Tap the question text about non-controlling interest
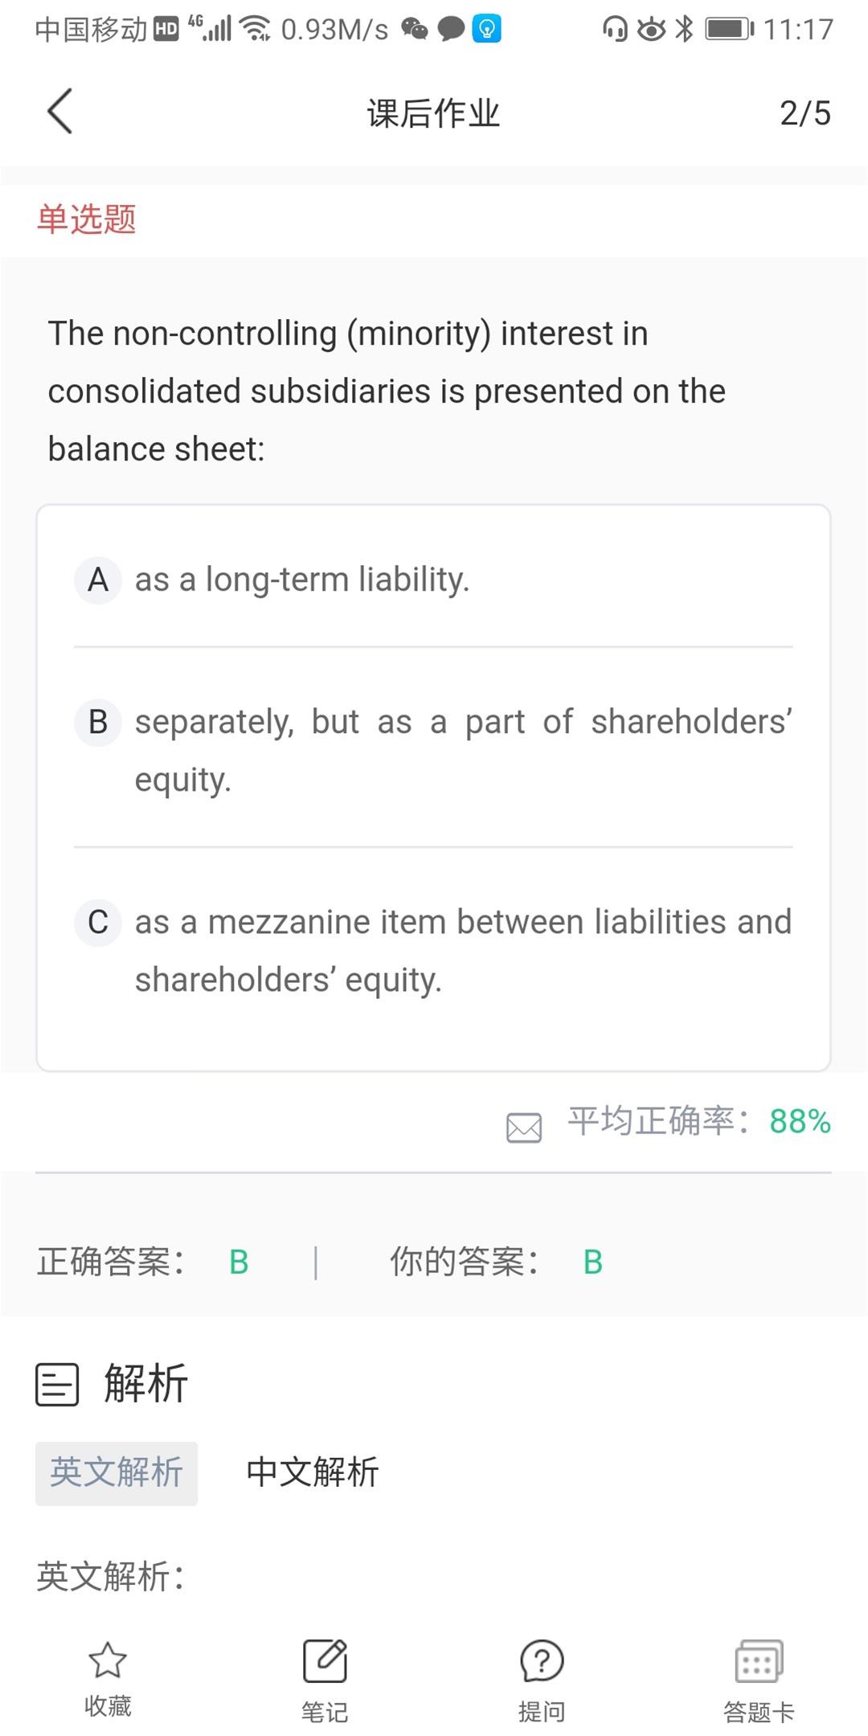Image resolution: width=868 pixels, height=1736 pixels. (386, 391)
